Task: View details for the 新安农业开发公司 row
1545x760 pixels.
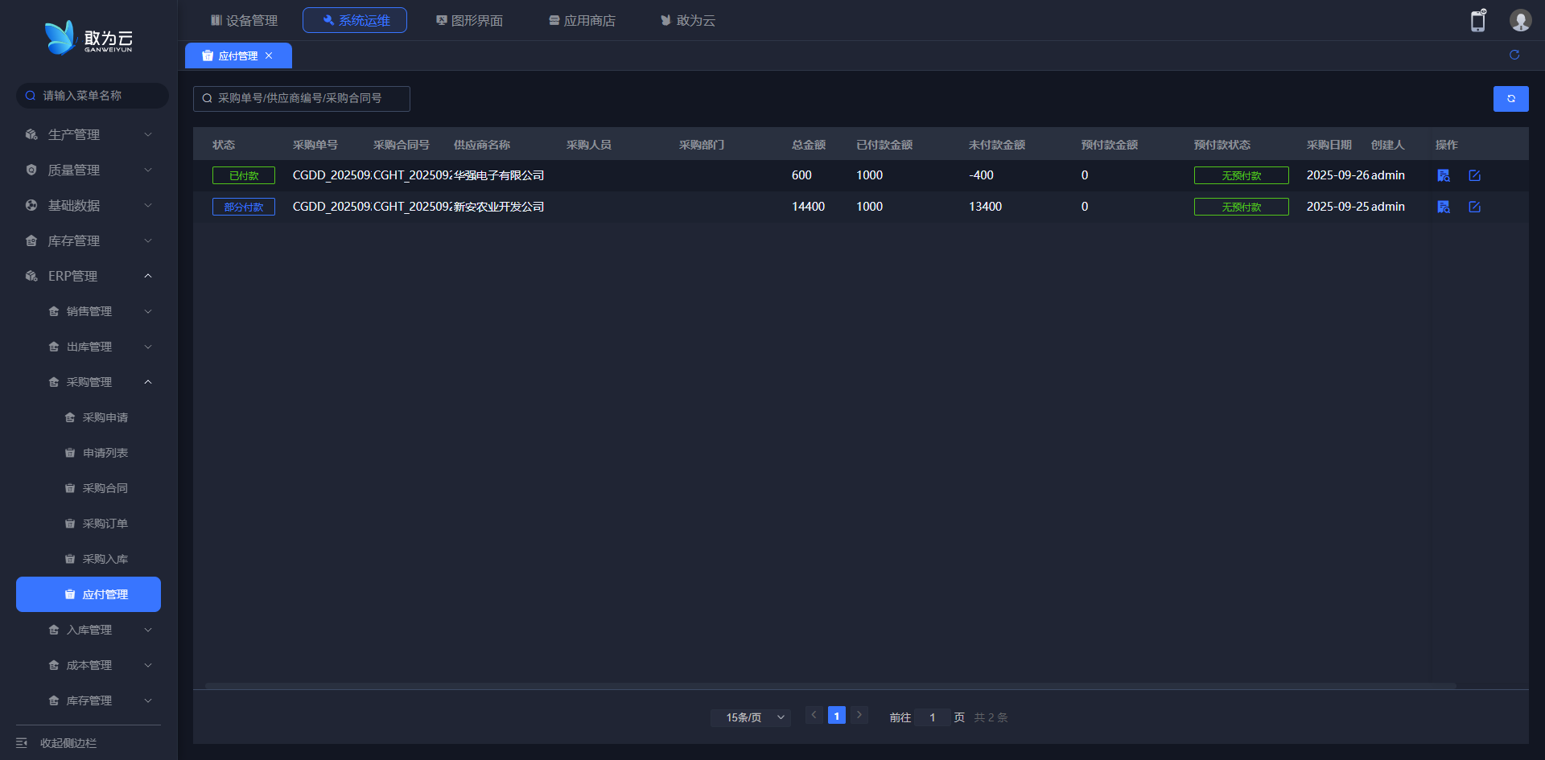Action: coord(1444,207)
